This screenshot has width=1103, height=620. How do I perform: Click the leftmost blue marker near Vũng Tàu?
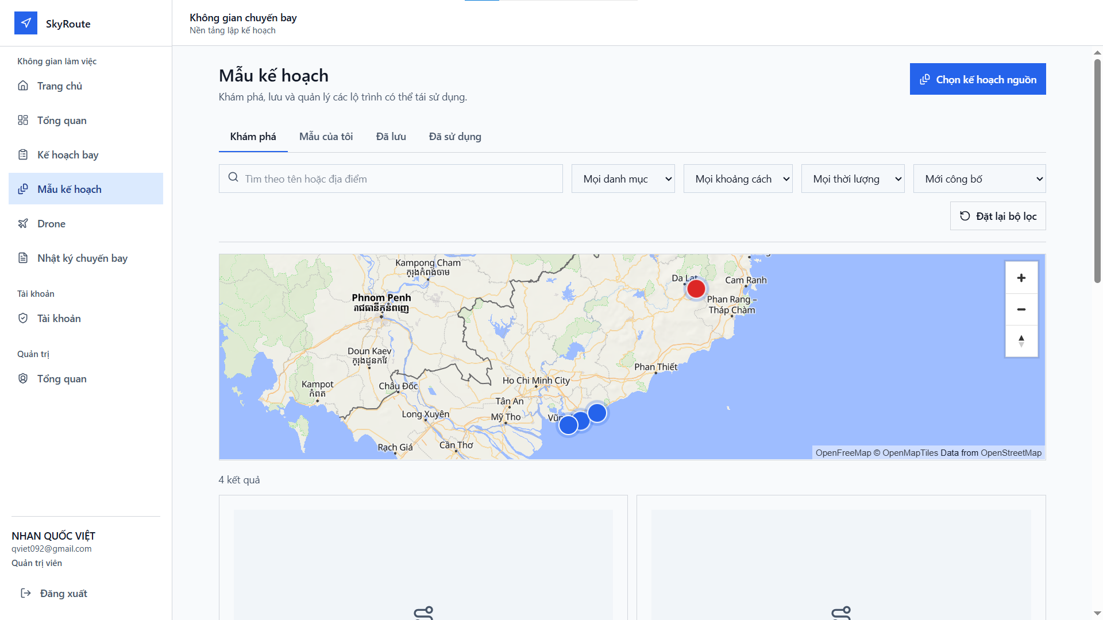click(x=569, y=425)
